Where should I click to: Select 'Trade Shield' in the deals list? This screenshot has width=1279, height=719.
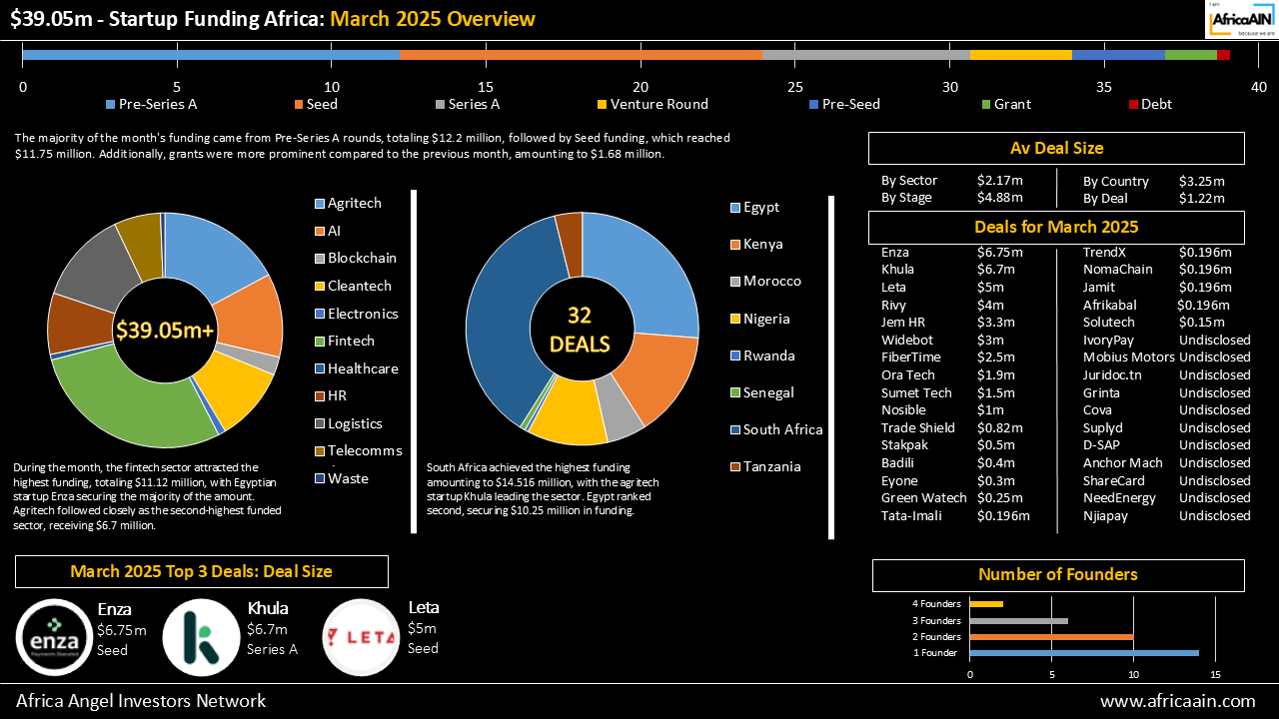(917, 428)
